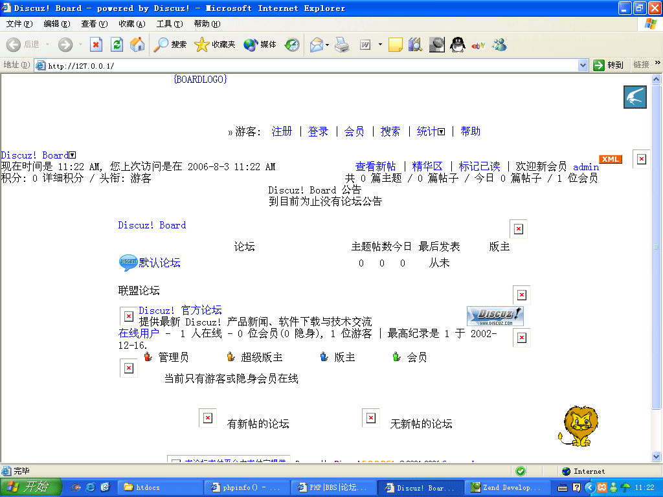This screenshot has height=497, width=663.
Task: Click the Discuz! official forum banner logo
Action: 495,316
